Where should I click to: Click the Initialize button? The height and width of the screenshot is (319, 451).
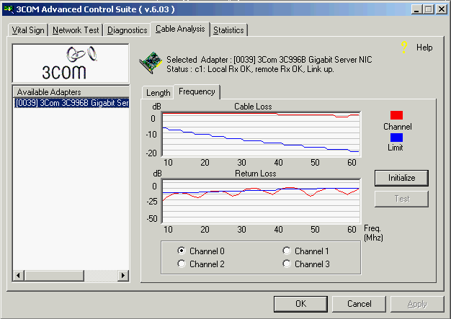(x=401, y=178)
